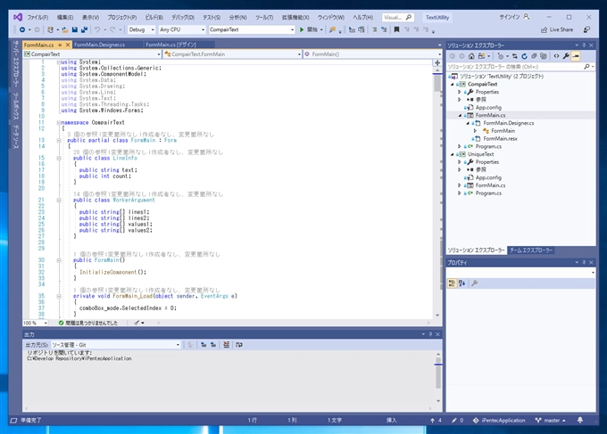This screenshot has height=434, width=607.
Task: Click the Clear All icon in Output panel
Action: point(226,344)
